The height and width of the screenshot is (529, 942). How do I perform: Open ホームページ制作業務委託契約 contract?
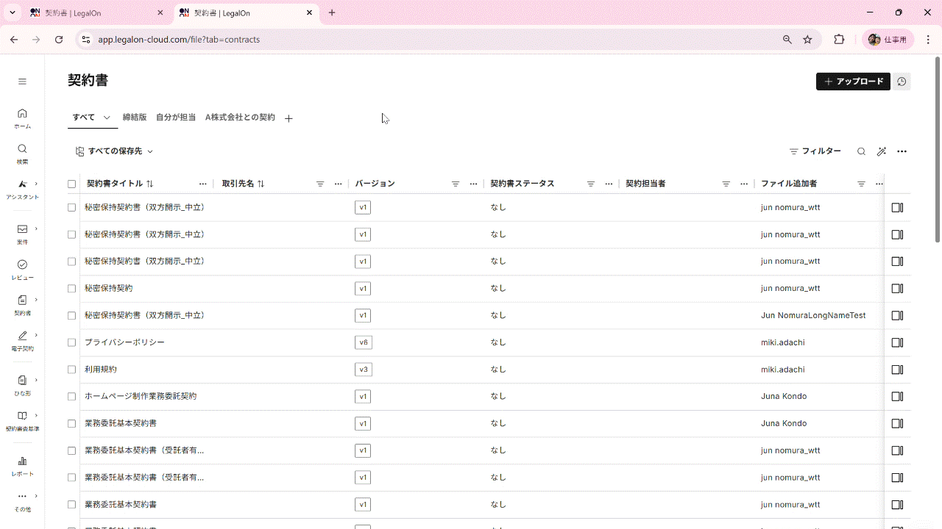(x=141, y=396)
